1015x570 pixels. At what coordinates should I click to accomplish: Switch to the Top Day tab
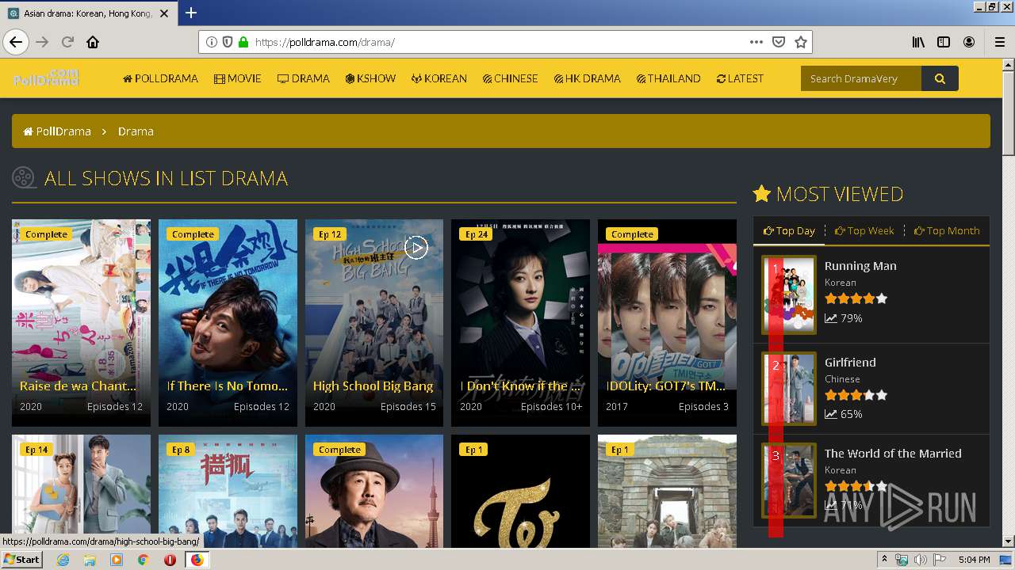click(789, 230)
